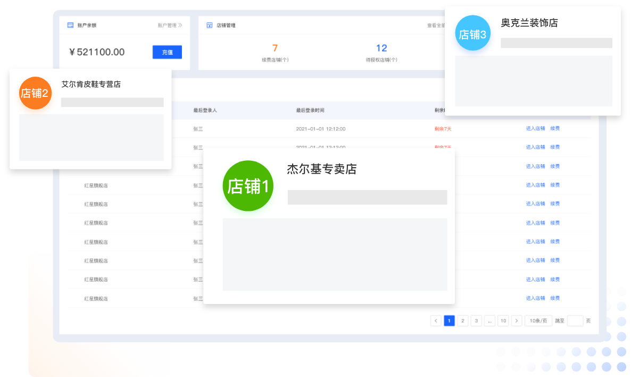Click the blue 店铺3 circle badge

point(473,33)
